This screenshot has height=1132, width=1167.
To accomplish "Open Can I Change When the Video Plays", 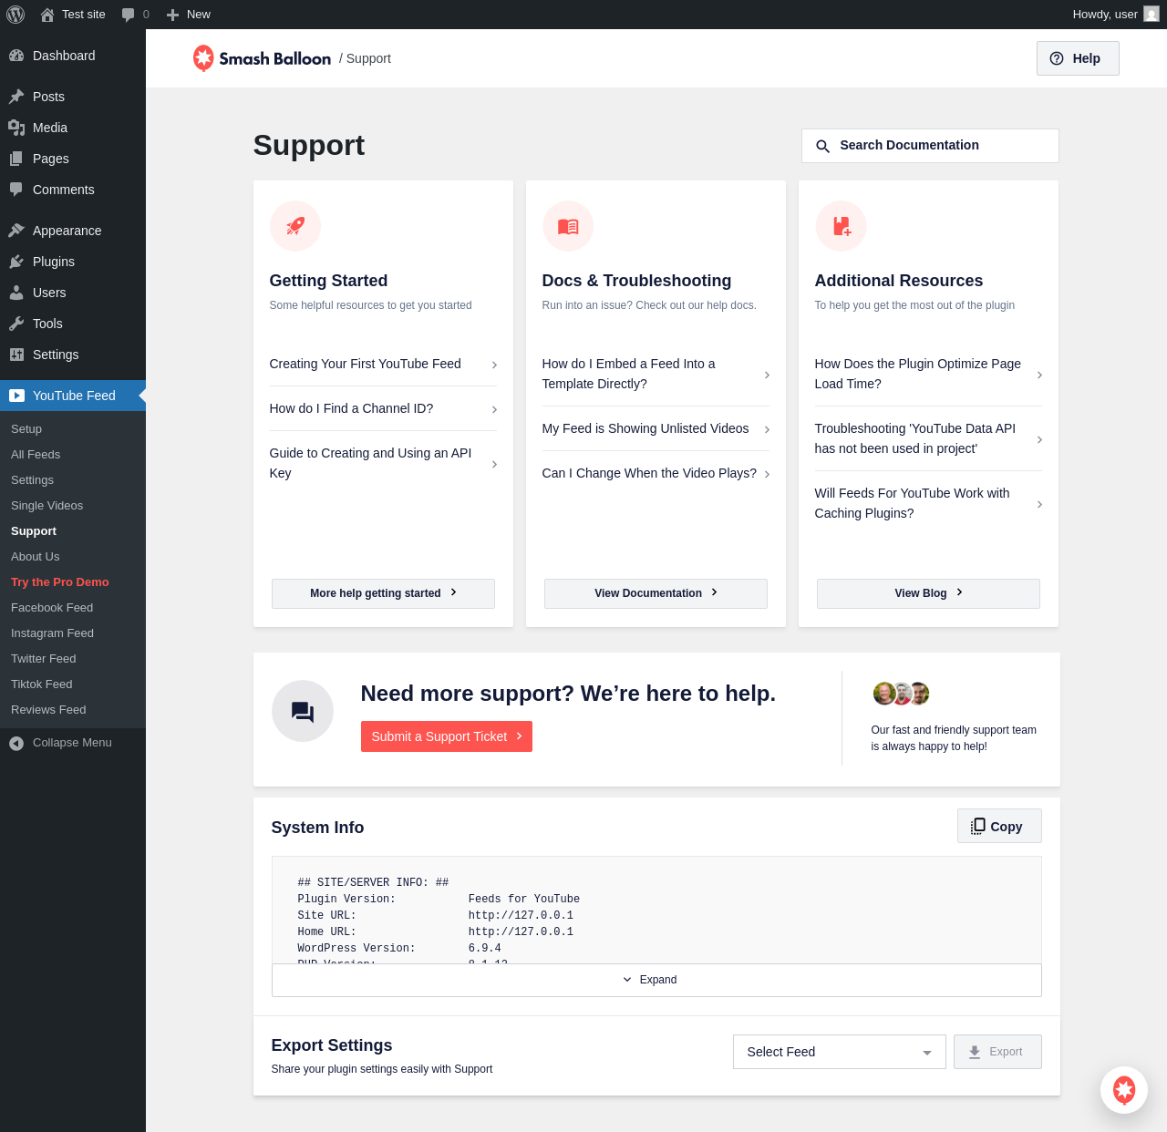I will pos(656,473).
